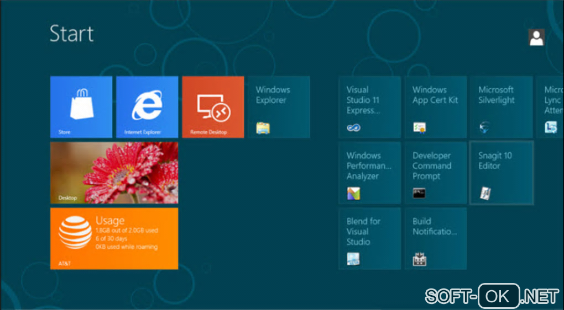Screen dimensions: 564x310
Task: Open Windows App Cert Kit tile
Action: [x=436, y=107]
